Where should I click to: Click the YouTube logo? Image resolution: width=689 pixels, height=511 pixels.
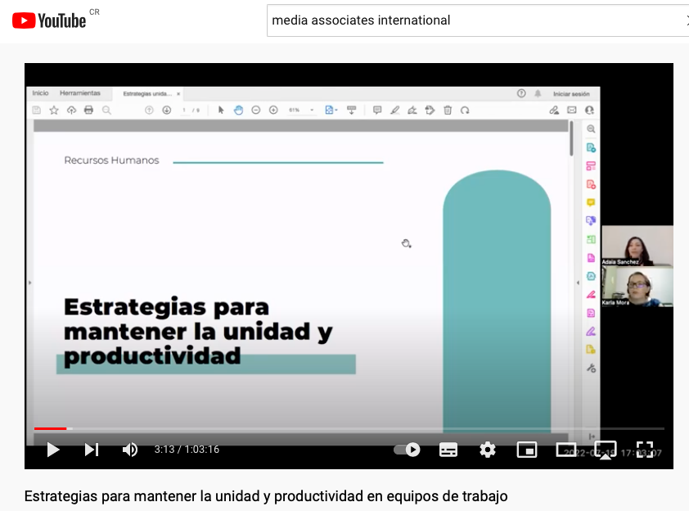[x=49, y=20]
